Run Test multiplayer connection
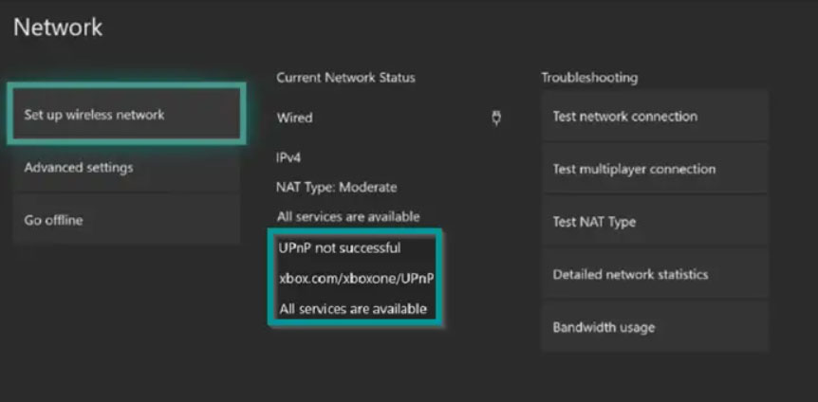The height and width of the screenshot is (402, 818). click(655, 169)
